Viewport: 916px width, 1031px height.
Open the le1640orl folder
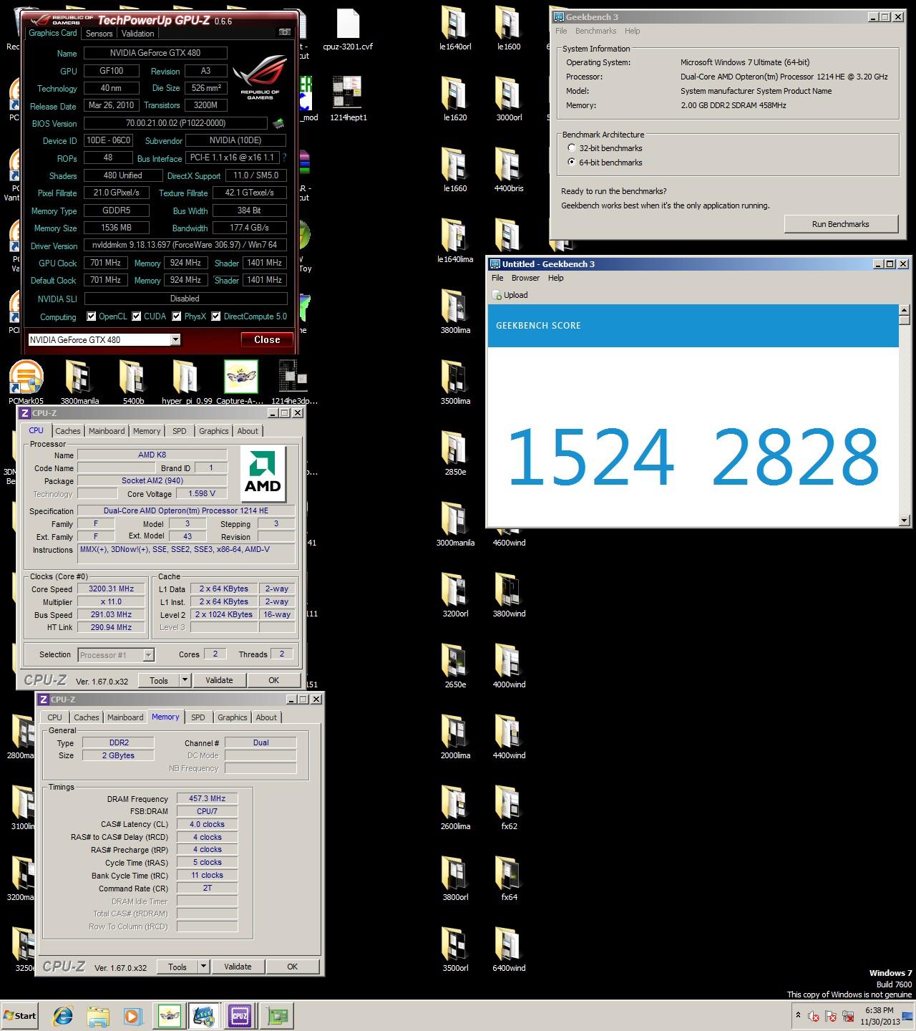pos(455,29)
